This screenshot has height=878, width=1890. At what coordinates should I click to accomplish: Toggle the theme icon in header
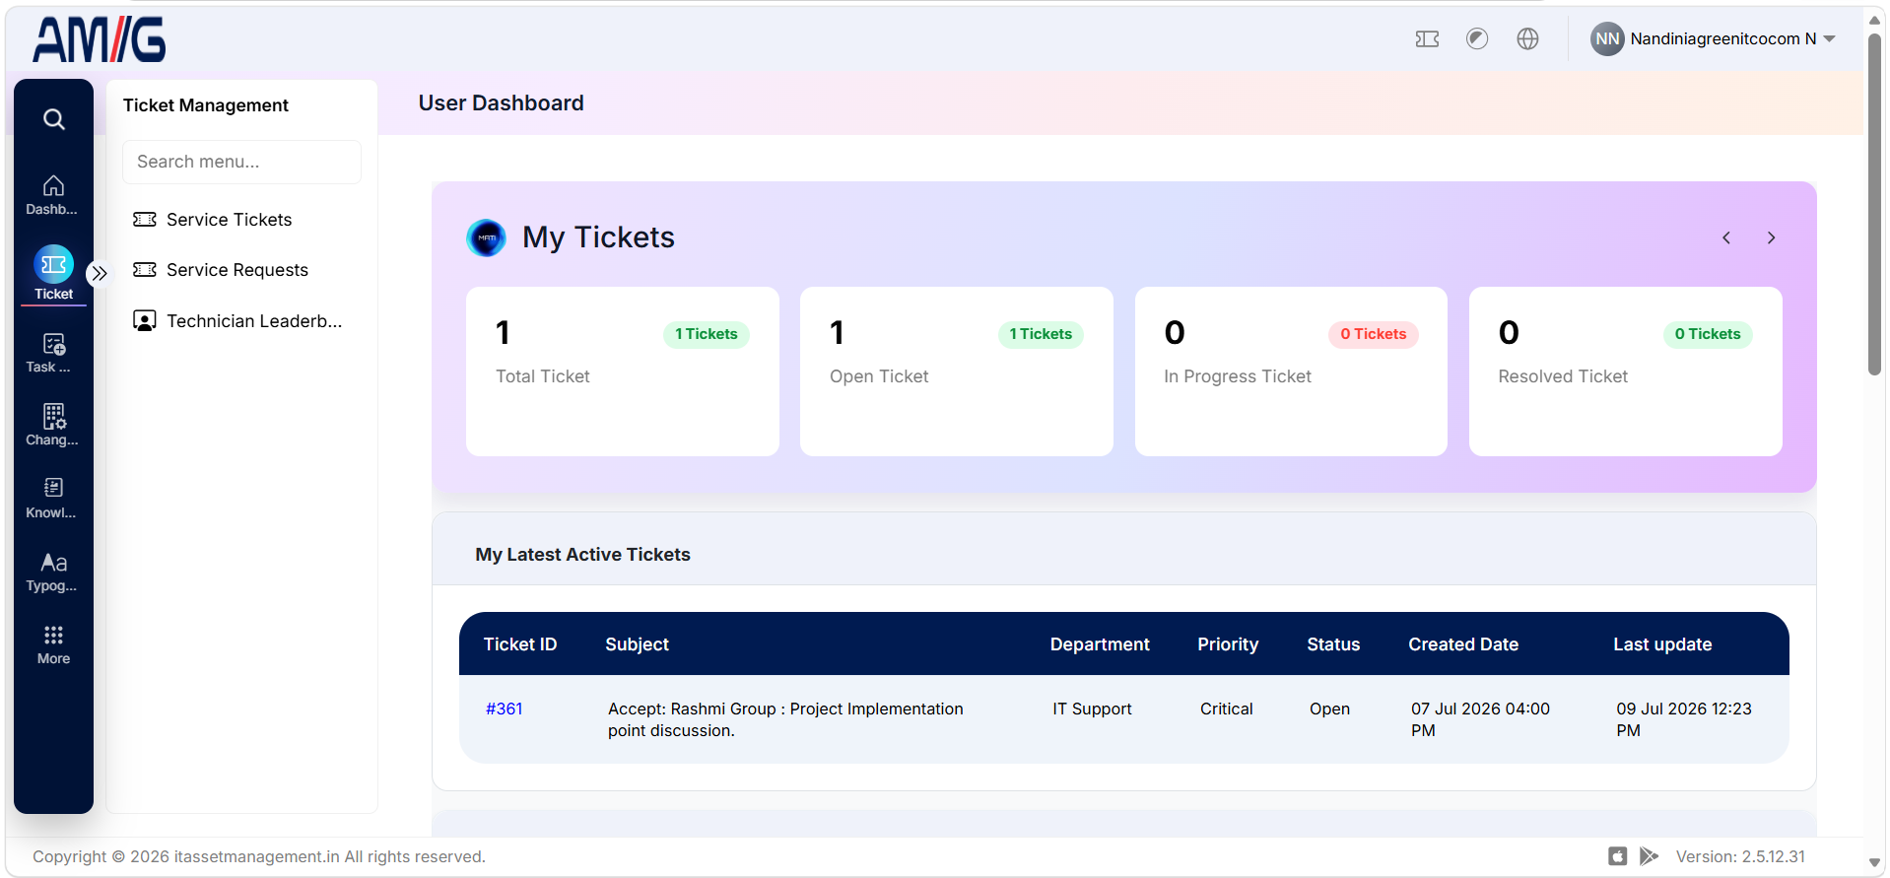[x=1477, y=38]
